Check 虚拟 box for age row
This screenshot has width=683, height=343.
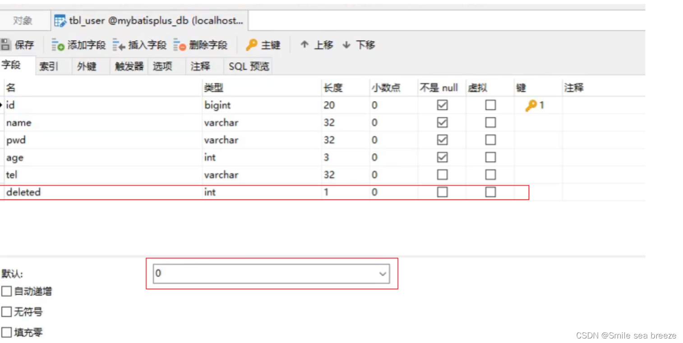(x=490, y=158)
